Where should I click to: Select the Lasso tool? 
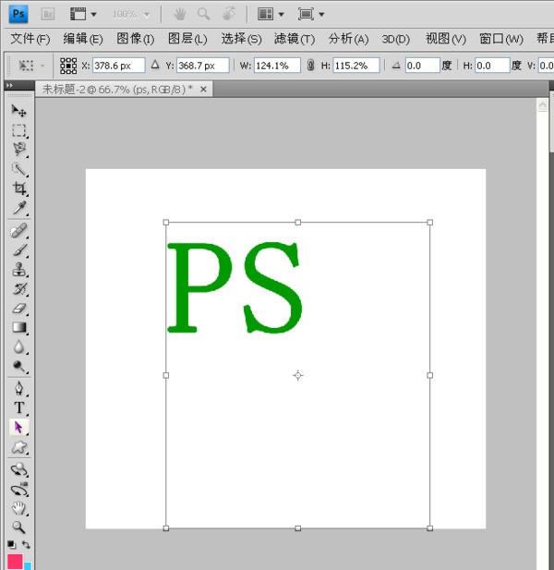pyautogui.click(x=18, y=150)
